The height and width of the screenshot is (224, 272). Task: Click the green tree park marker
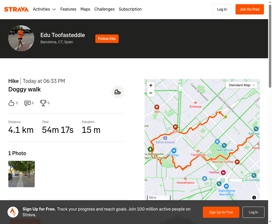(151, 149)
